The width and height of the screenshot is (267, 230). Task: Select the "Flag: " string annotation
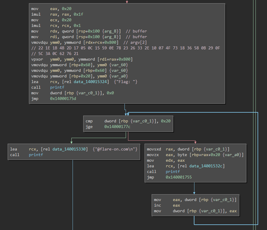tap(125, 82)
